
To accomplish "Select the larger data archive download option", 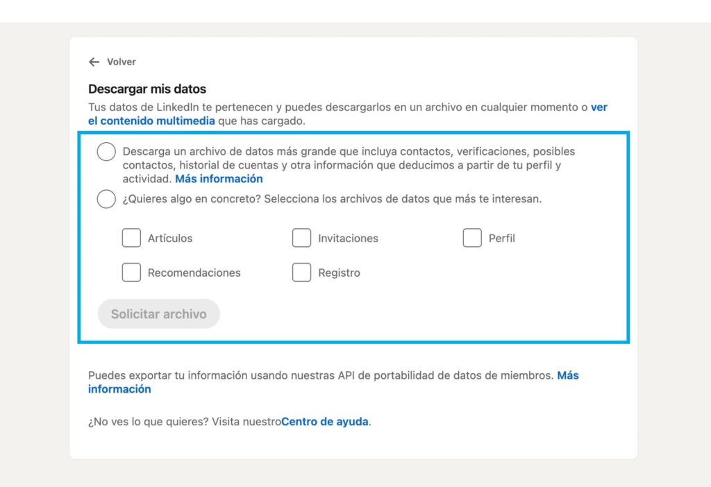I will (x=106, y=151).
